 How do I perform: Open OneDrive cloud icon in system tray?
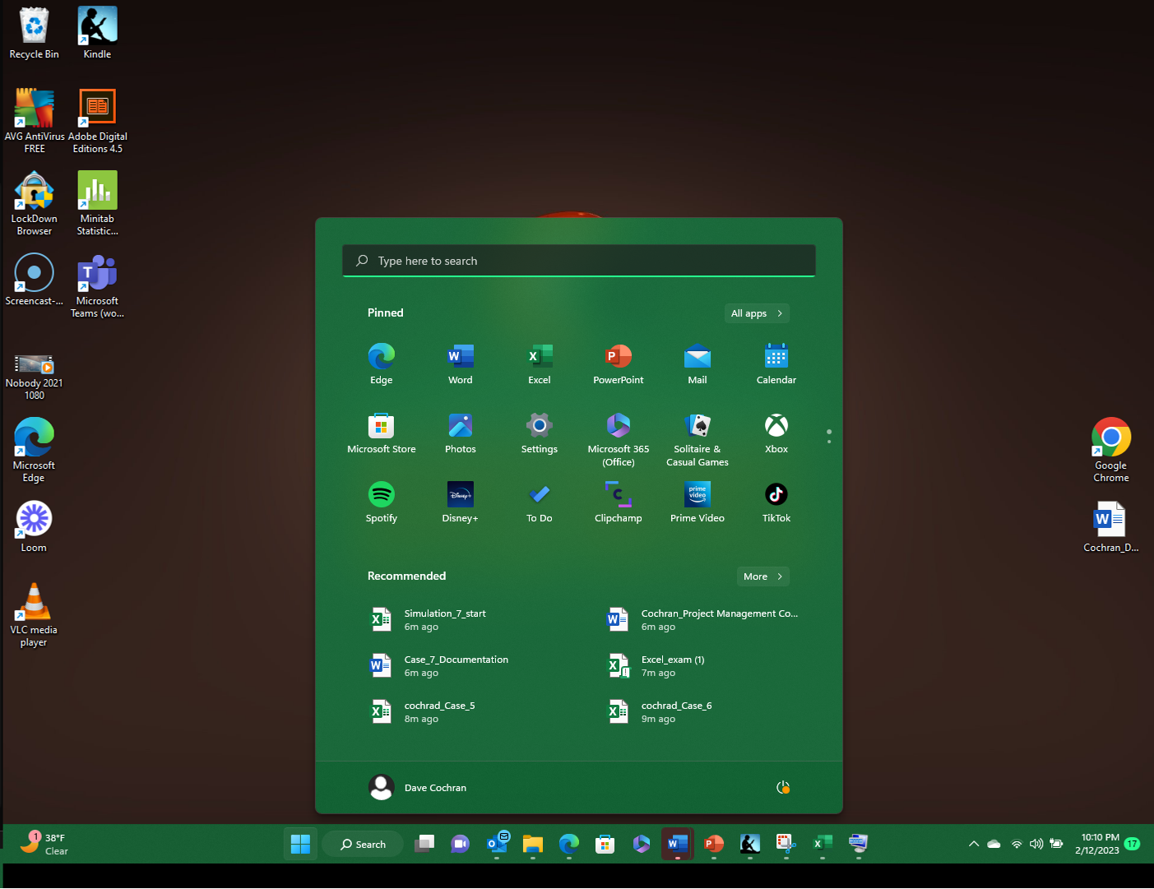[x=994, y=844]
